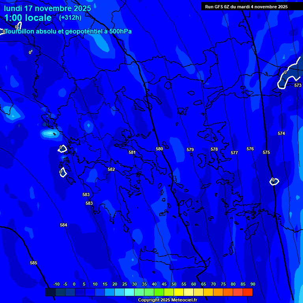This screenshot has height=303, width=303.
Task: Click the red color swatch labeled 90
Action: coord(248,292)
